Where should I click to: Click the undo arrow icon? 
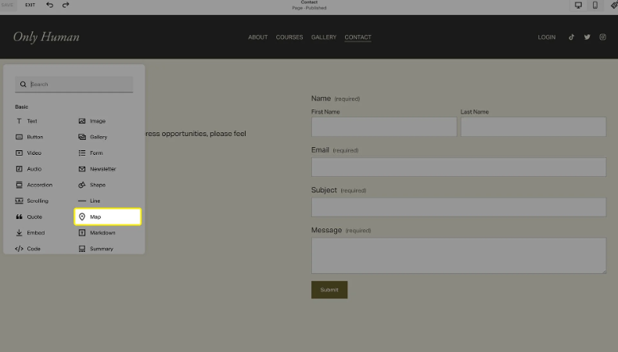(x=50, y=5)
